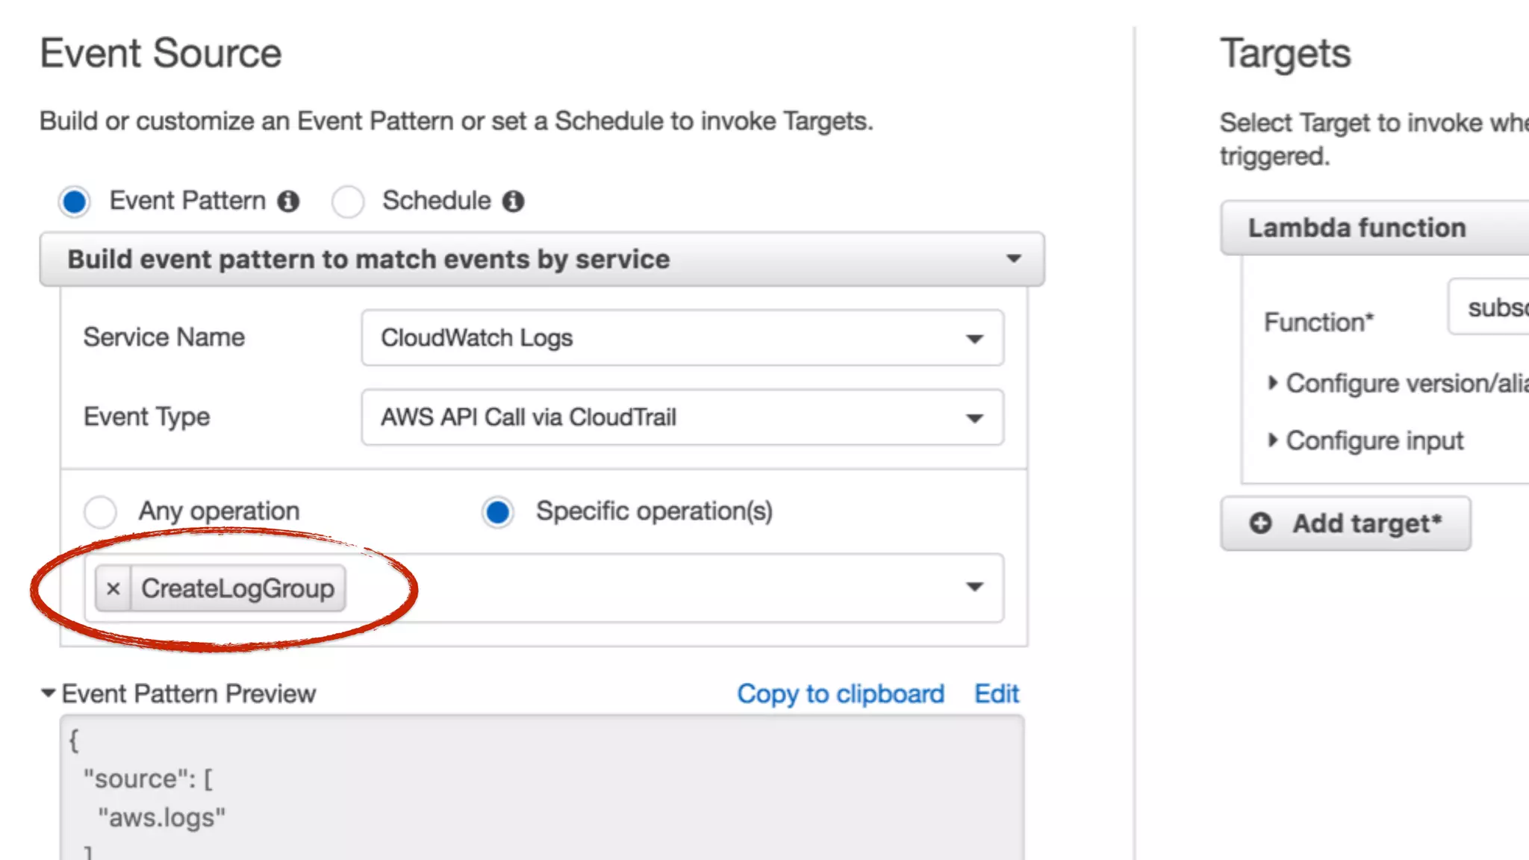This screenshot has width=1529, height=860.
Task: Choose the Specific operation(s) radio button
Action: point(498,512)
